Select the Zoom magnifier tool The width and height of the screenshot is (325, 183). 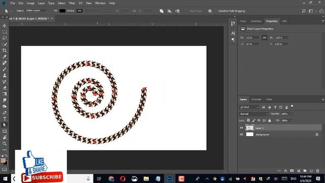[x=5, y=143]
